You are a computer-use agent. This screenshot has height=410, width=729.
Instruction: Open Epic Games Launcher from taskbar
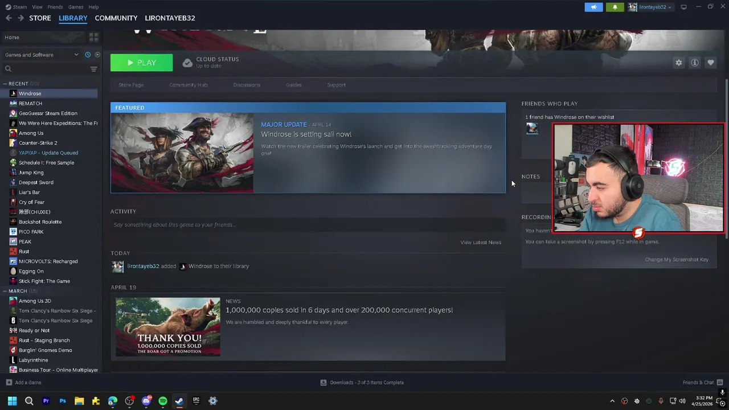click(196, 401)
